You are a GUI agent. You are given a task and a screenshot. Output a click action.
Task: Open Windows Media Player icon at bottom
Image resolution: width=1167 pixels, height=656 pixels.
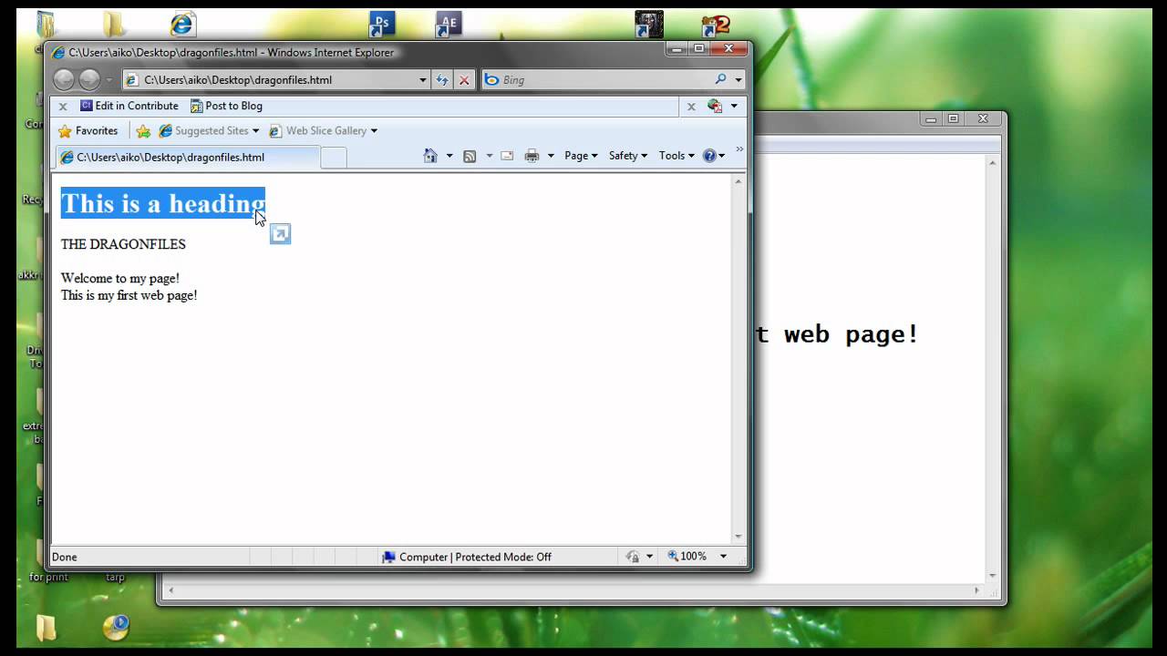coord(116,628)
